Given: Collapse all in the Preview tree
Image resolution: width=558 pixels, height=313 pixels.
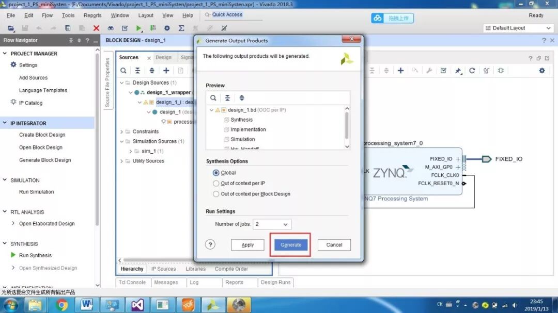Looking at the screenshot, I should pos(227,97).
